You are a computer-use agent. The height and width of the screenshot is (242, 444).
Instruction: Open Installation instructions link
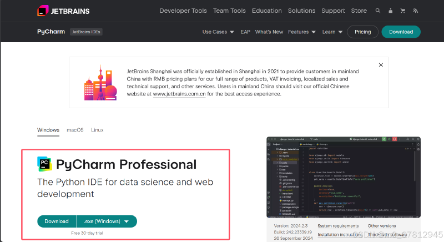click(x=340, y=235)
